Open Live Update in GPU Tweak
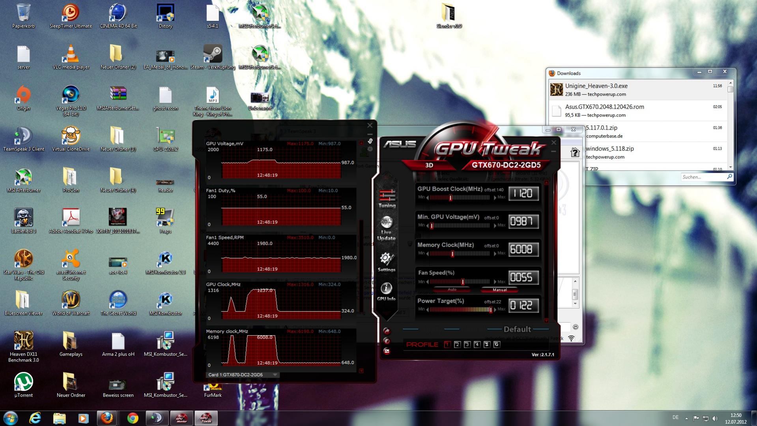Image resolution: width=757 pixels, height=426 pixels. click(386, 228)
